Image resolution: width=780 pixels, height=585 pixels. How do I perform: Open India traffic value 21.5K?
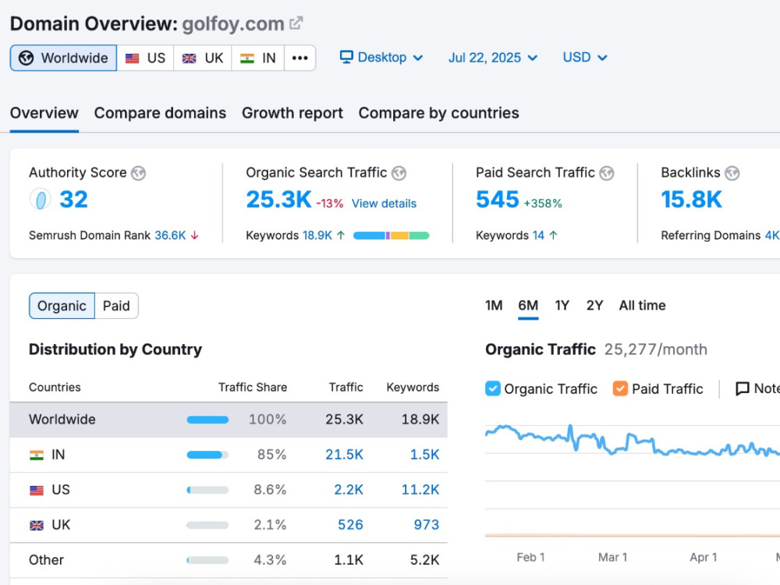(344, 455)
